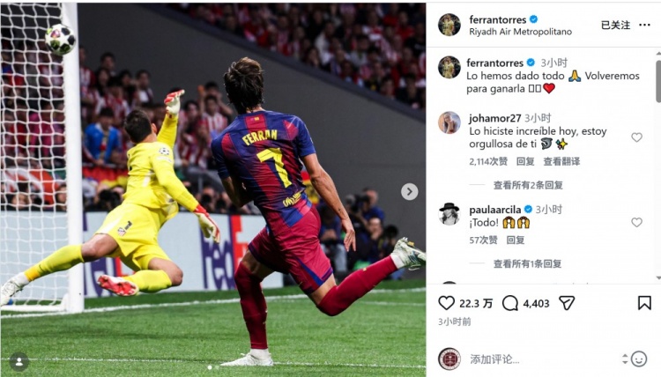Viewport: 661px width, 377px height.
Task: Show tagged people on the photo
Action: pos(19,362)
